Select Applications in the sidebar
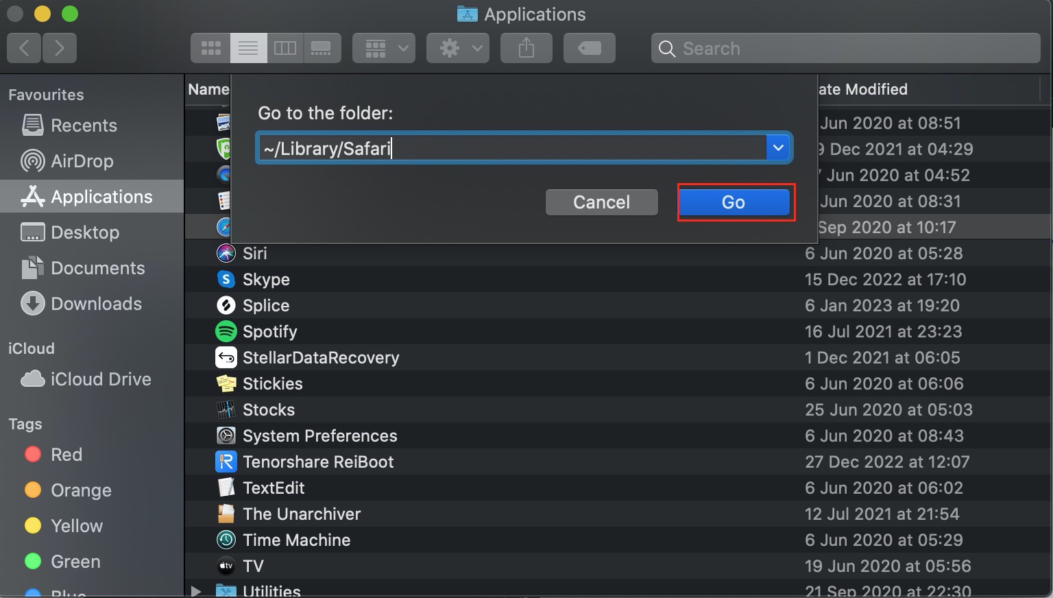The width and height of the screenshot is (1053, 598). click(x=92, y=197)
